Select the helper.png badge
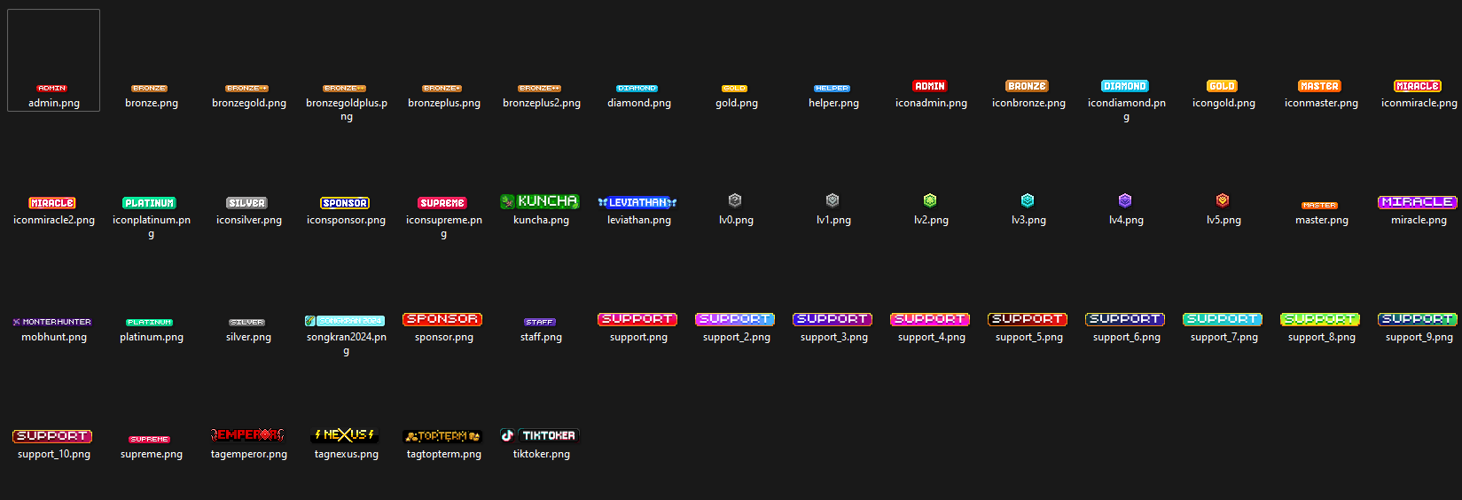 tap(833, 89)
